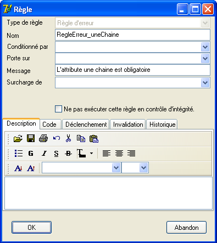The width and height of the screenshot is (217, 243).
Task: Expand the 'Conditionné par' dropdown
Action: coord(205,47)
